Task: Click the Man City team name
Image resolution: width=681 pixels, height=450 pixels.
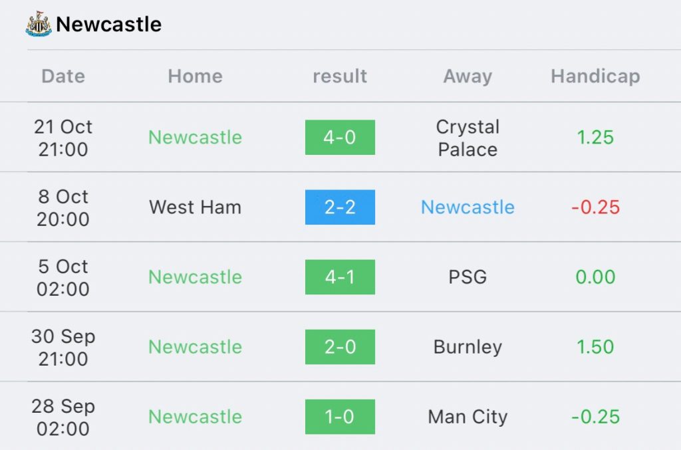Action: (x=468, y=417)
